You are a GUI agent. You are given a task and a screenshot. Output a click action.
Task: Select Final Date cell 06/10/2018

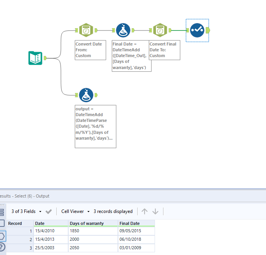tap(136, 240)
